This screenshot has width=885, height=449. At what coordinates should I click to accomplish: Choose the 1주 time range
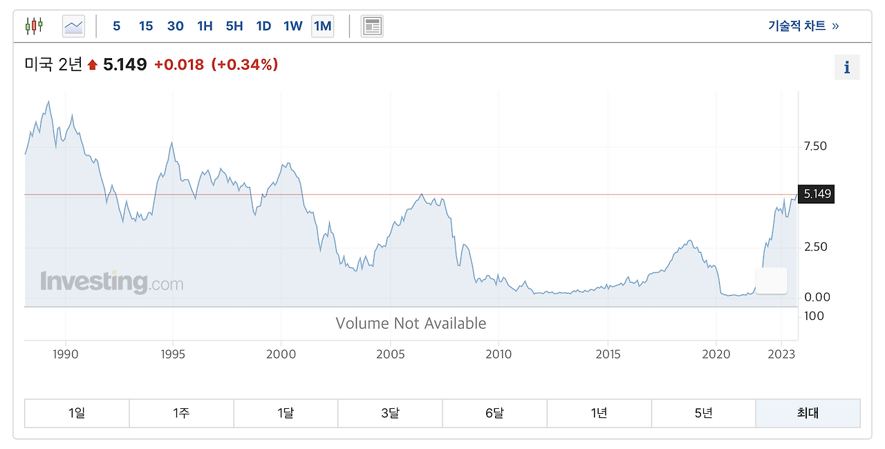tap(181, 413)
